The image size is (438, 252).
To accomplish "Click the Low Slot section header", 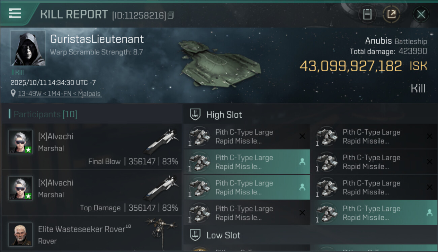I will (223, 235).
